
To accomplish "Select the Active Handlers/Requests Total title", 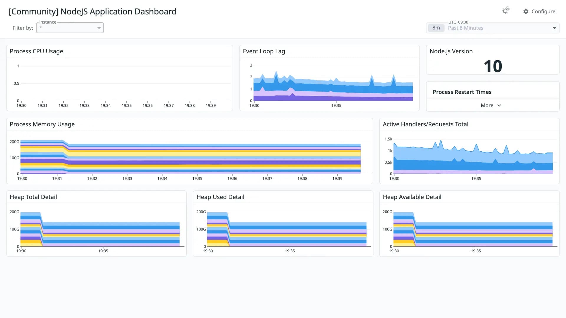I will point(425,124).
